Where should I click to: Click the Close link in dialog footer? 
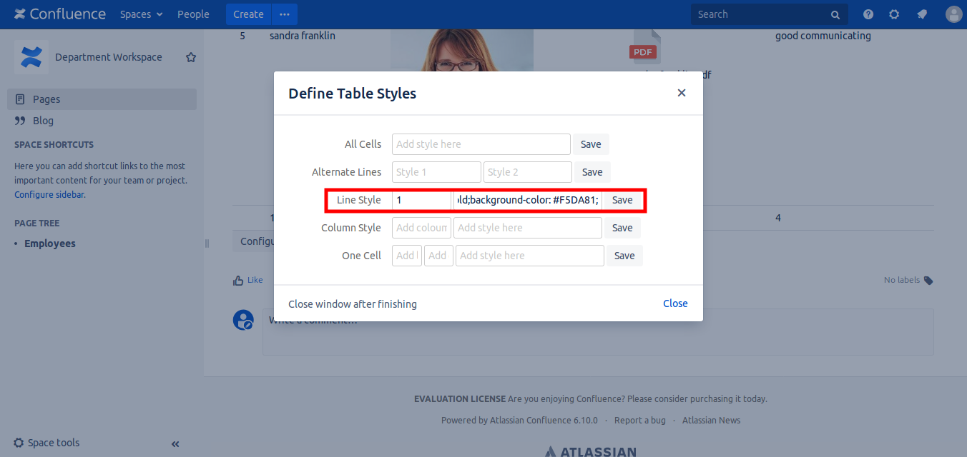click(x=675, y=303)
